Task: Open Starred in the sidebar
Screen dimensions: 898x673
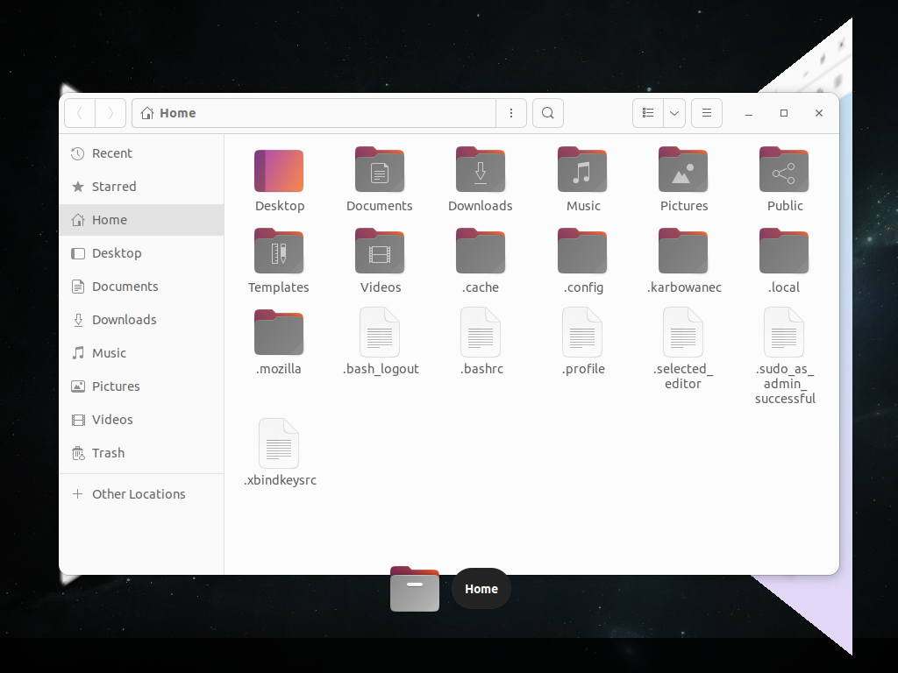Action: pyautogui.click(x=141, y=187)
